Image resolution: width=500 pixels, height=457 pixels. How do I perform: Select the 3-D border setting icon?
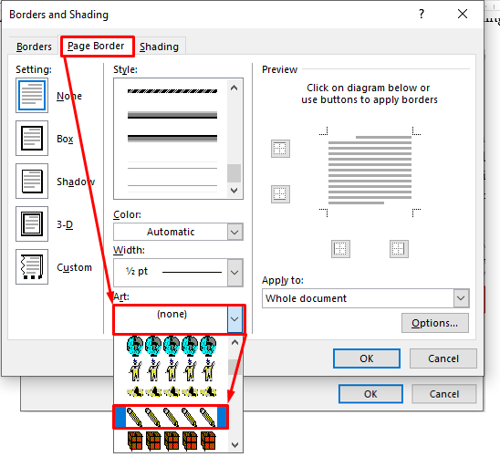click(x=32, y=223)
